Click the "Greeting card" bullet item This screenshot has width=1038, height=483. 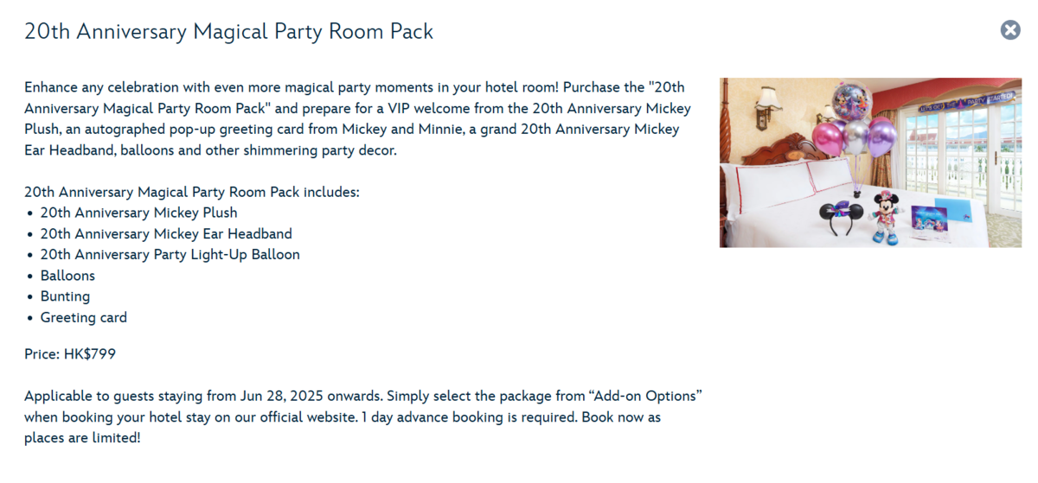83,318
